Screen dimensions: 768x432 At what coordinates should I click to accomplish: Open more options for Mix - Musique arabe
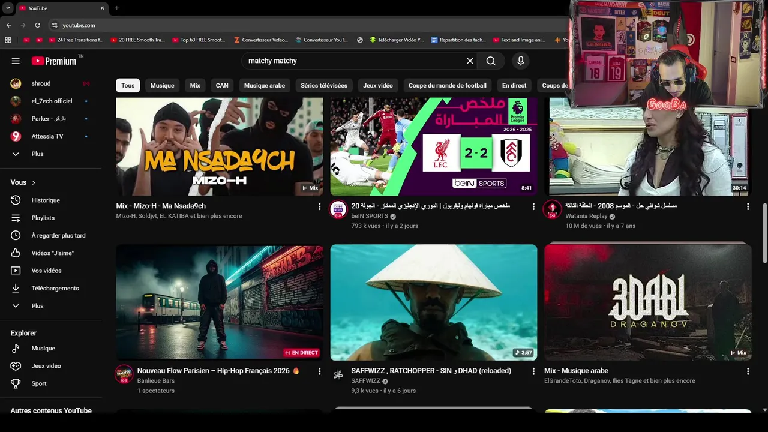(748, 371)
